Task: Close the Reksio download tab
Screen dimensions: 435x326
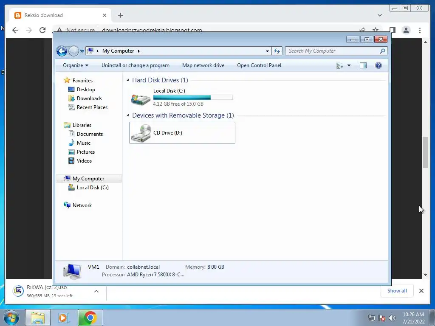Action: (x=105, y=15)
